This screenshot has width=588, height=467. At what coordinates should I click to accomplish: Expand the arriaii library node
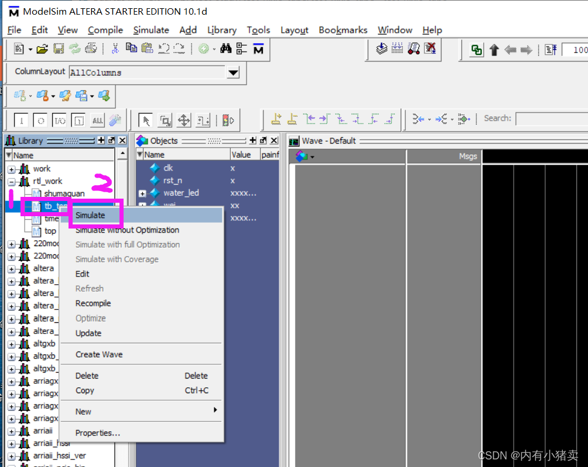12,432
